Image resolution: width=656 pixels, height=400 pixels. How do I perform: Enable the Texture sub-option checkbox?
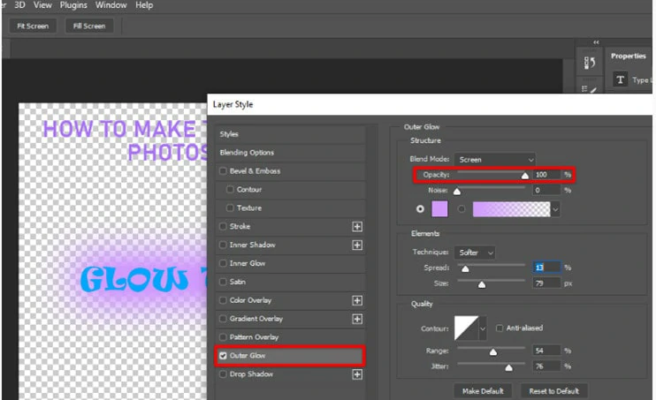coord(230,208)
